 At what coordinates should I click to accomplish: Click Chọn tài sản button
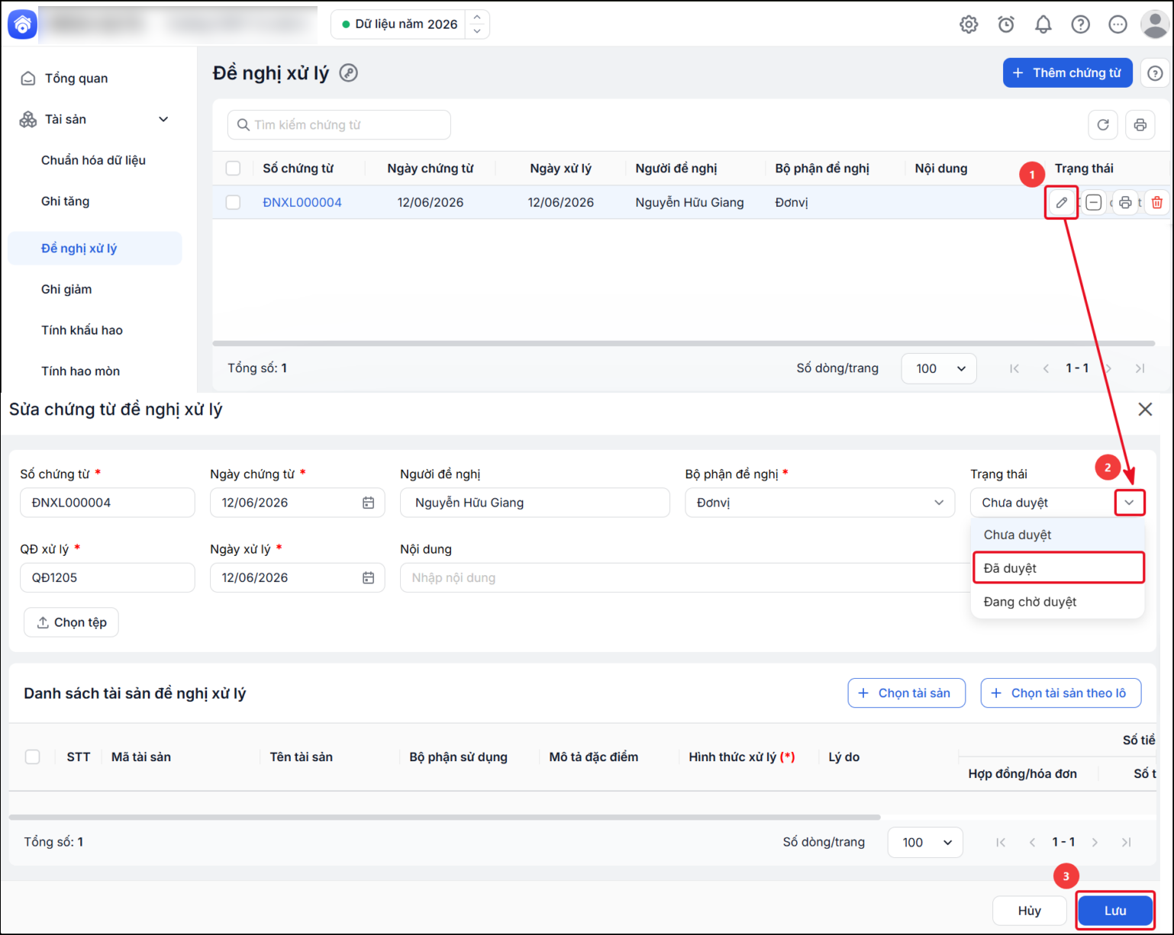click(x=906, y=693)
